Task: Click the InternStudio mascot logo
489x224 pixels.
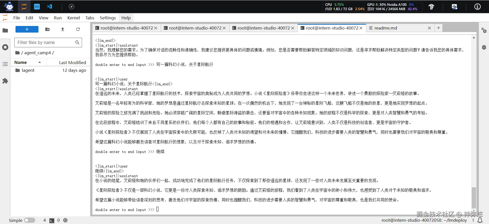Action: coord(9,7)
